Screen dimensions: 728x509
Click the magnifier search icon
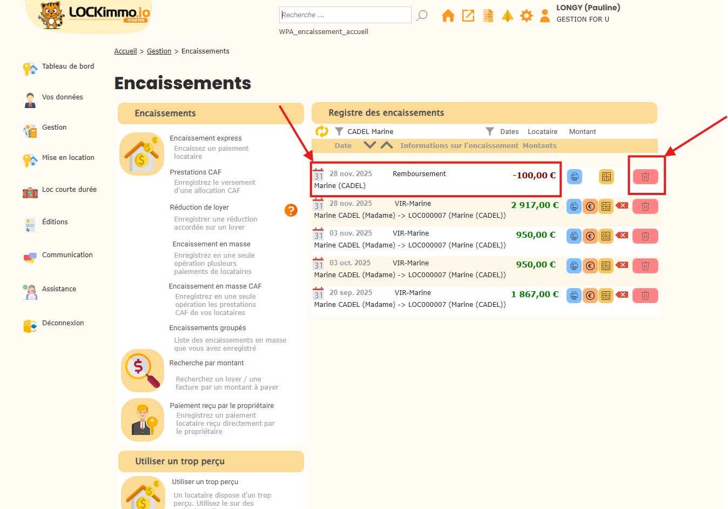pyautogui.click(x=422, y=15)
